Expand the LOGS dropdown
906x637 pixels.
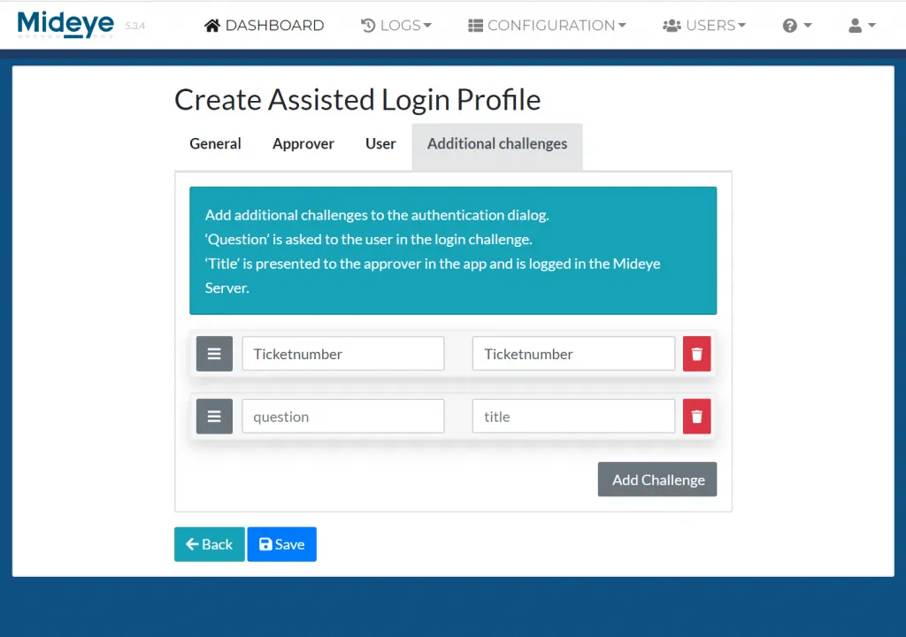point(396,25)
